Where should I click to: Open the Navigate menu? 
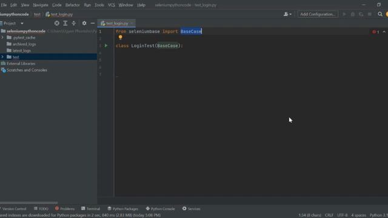[x=41, y=5]
